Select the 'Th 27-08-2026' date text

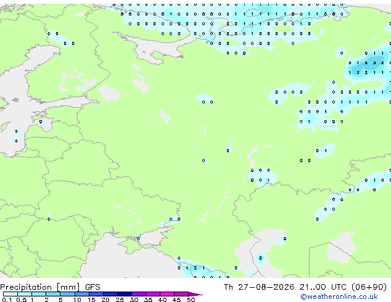pyautogui.click(x=259, y=287)
